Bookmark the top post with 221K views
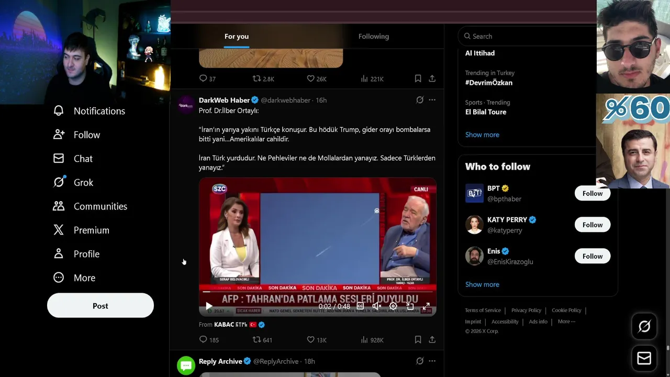 418,79
